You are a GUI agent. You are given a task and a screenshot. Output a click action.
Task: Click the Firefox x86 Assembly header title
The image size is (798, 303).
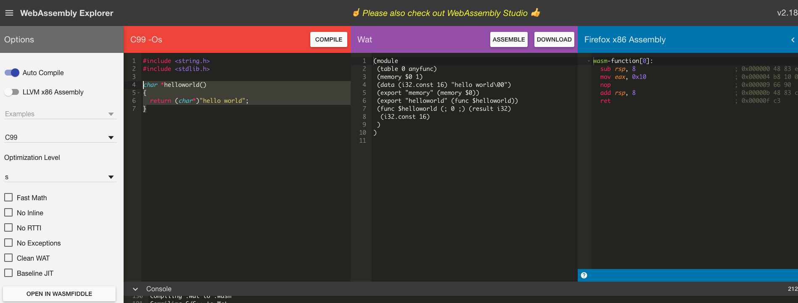pos(625,39)
